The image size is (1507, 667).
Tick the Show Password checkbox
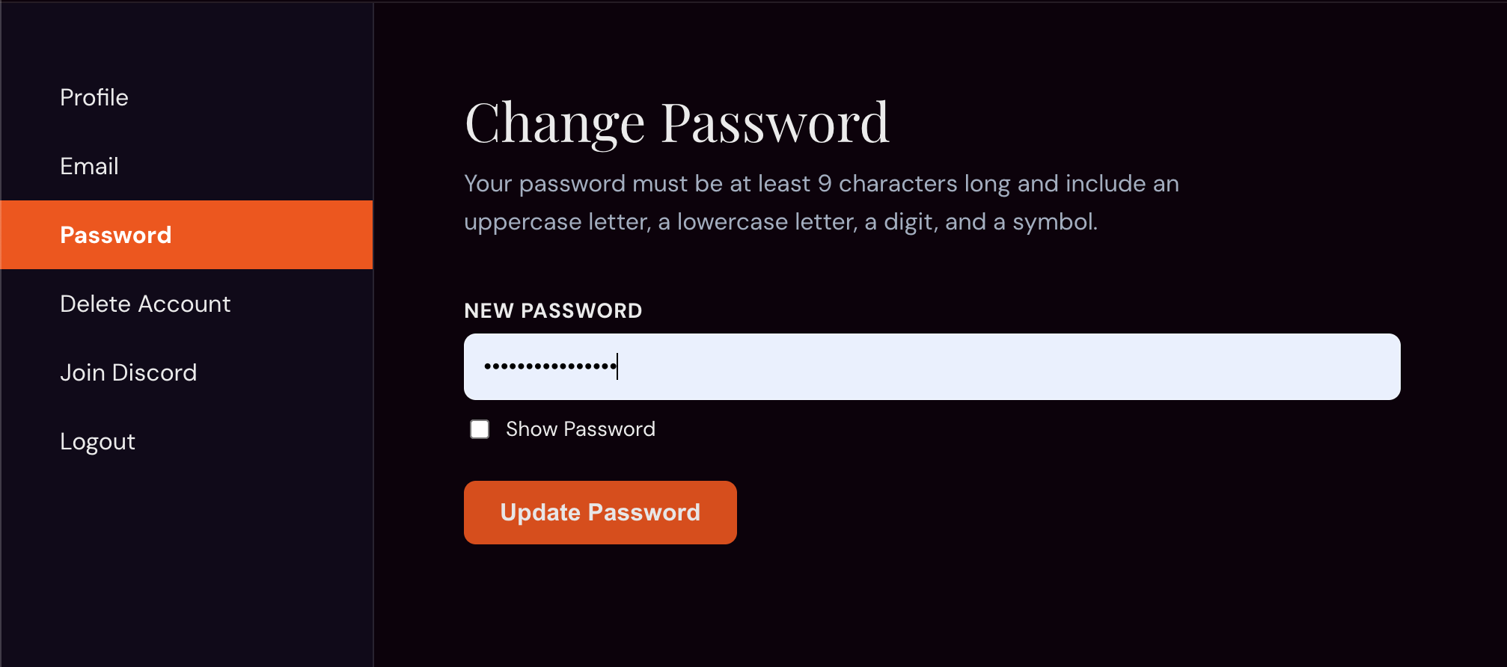pyautogui.click(x=480, y=429)
